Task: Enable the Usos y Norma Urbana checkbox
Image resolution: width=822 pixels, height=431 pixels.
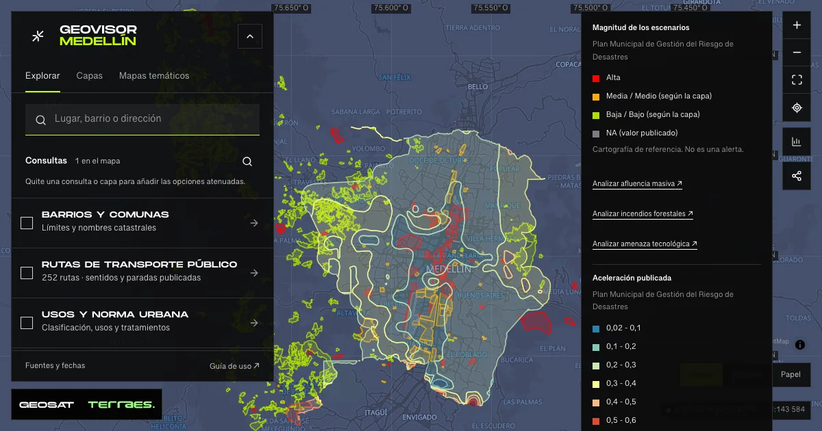Action: [27, 323]
